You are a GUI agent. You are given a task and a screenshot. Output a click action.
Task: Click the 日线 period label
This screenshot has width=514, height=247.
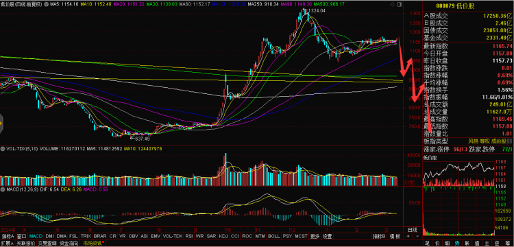point(412,229)
